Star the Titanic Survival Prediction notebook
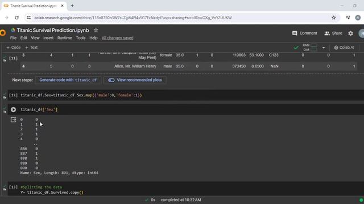364x204 pixels. point(96,30)
